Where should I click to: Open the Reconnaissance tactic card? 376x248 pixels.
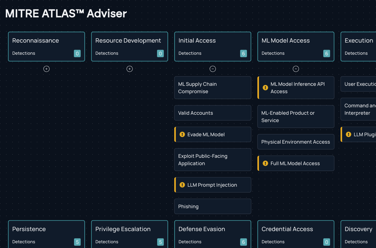tap(47, 47)
